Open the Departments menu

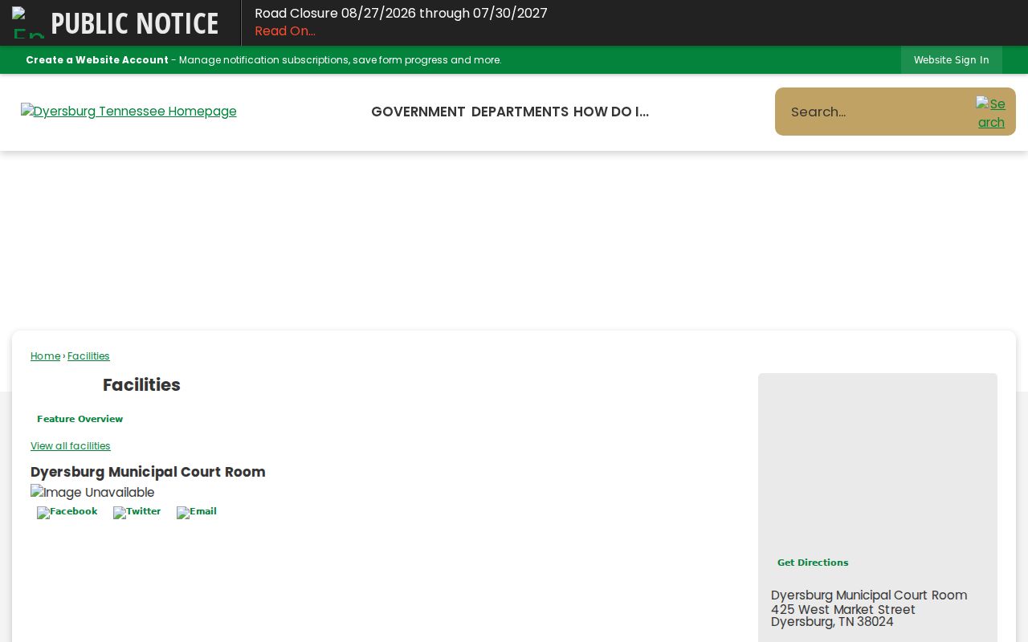tap(520, 112)
